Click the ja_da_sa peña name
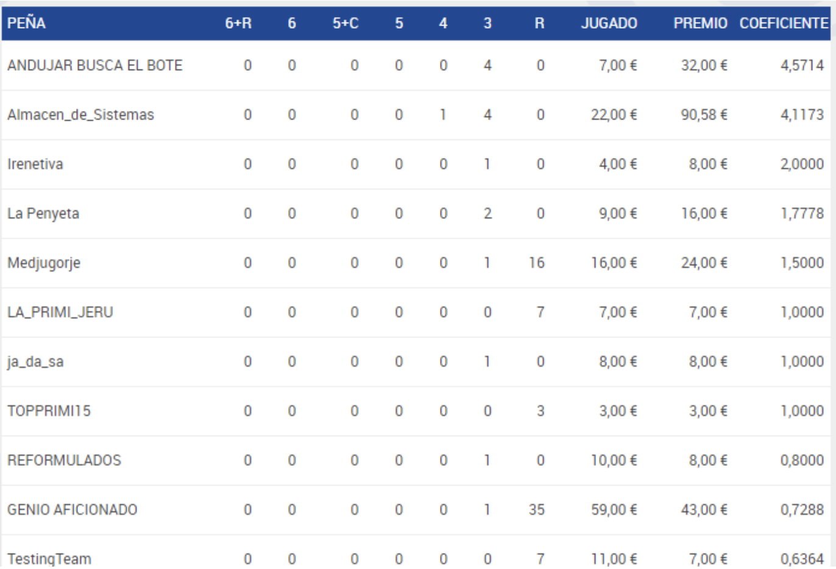The height and width of the screenshot is (569, 836). (x=35, y=361)
